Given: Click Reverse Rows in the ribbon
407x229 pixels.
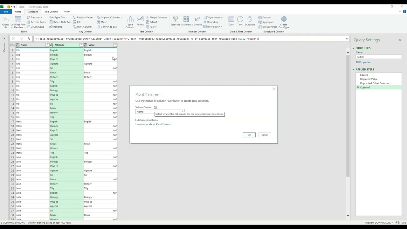Looking at the screenshot, I should 36,22.
